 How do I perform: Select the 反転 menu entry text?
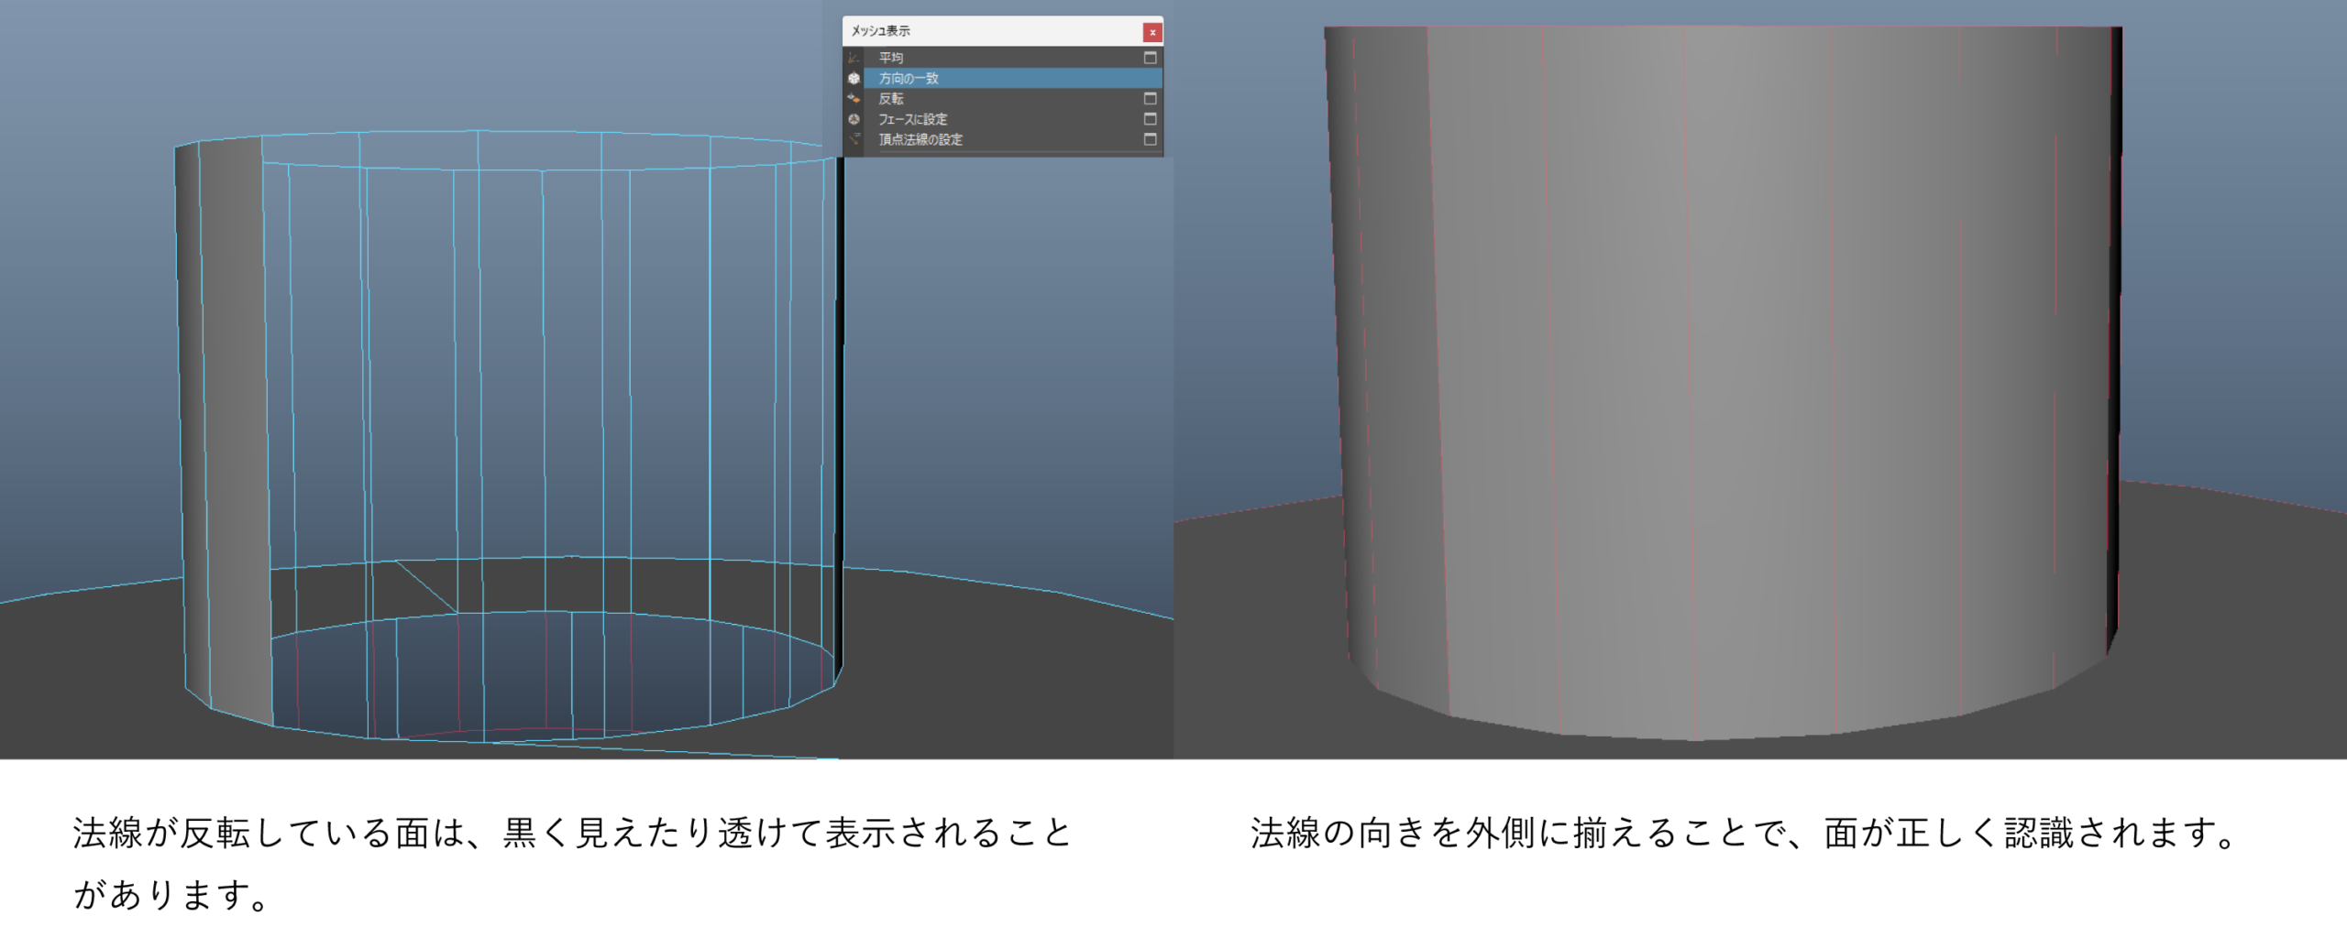point(891,99)
